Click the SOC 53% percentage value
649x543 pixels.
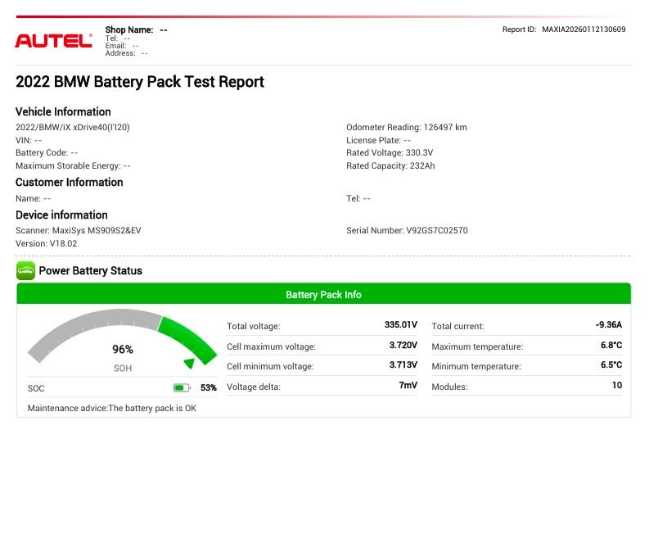208,387
